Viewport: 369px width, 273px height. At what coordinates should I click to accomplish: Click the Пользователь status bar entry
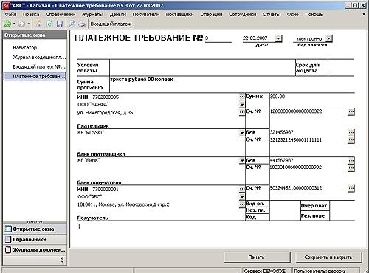(326, 271)
